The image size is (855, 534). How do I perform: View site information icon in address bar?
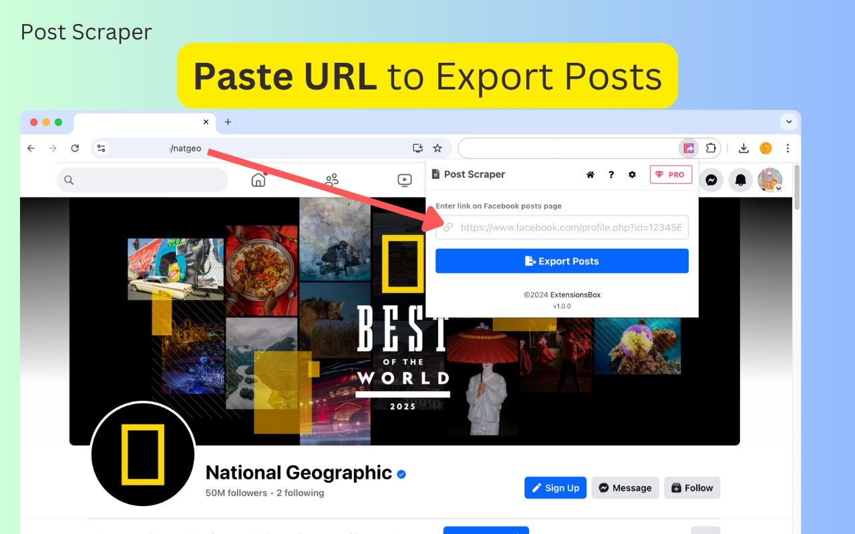click(x=101, y=148)
